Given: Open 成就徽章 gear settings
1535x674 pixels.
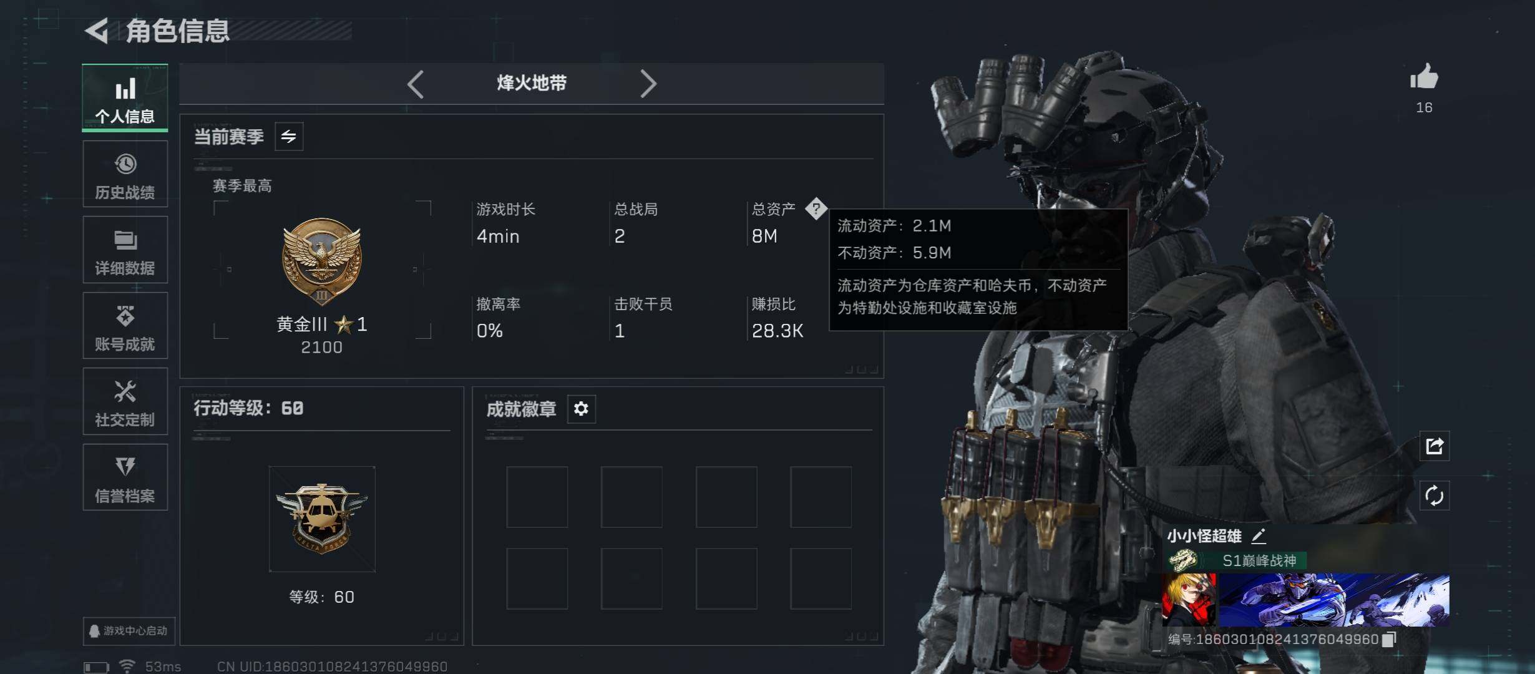Looking at the screenshot, I should point(581,409).
